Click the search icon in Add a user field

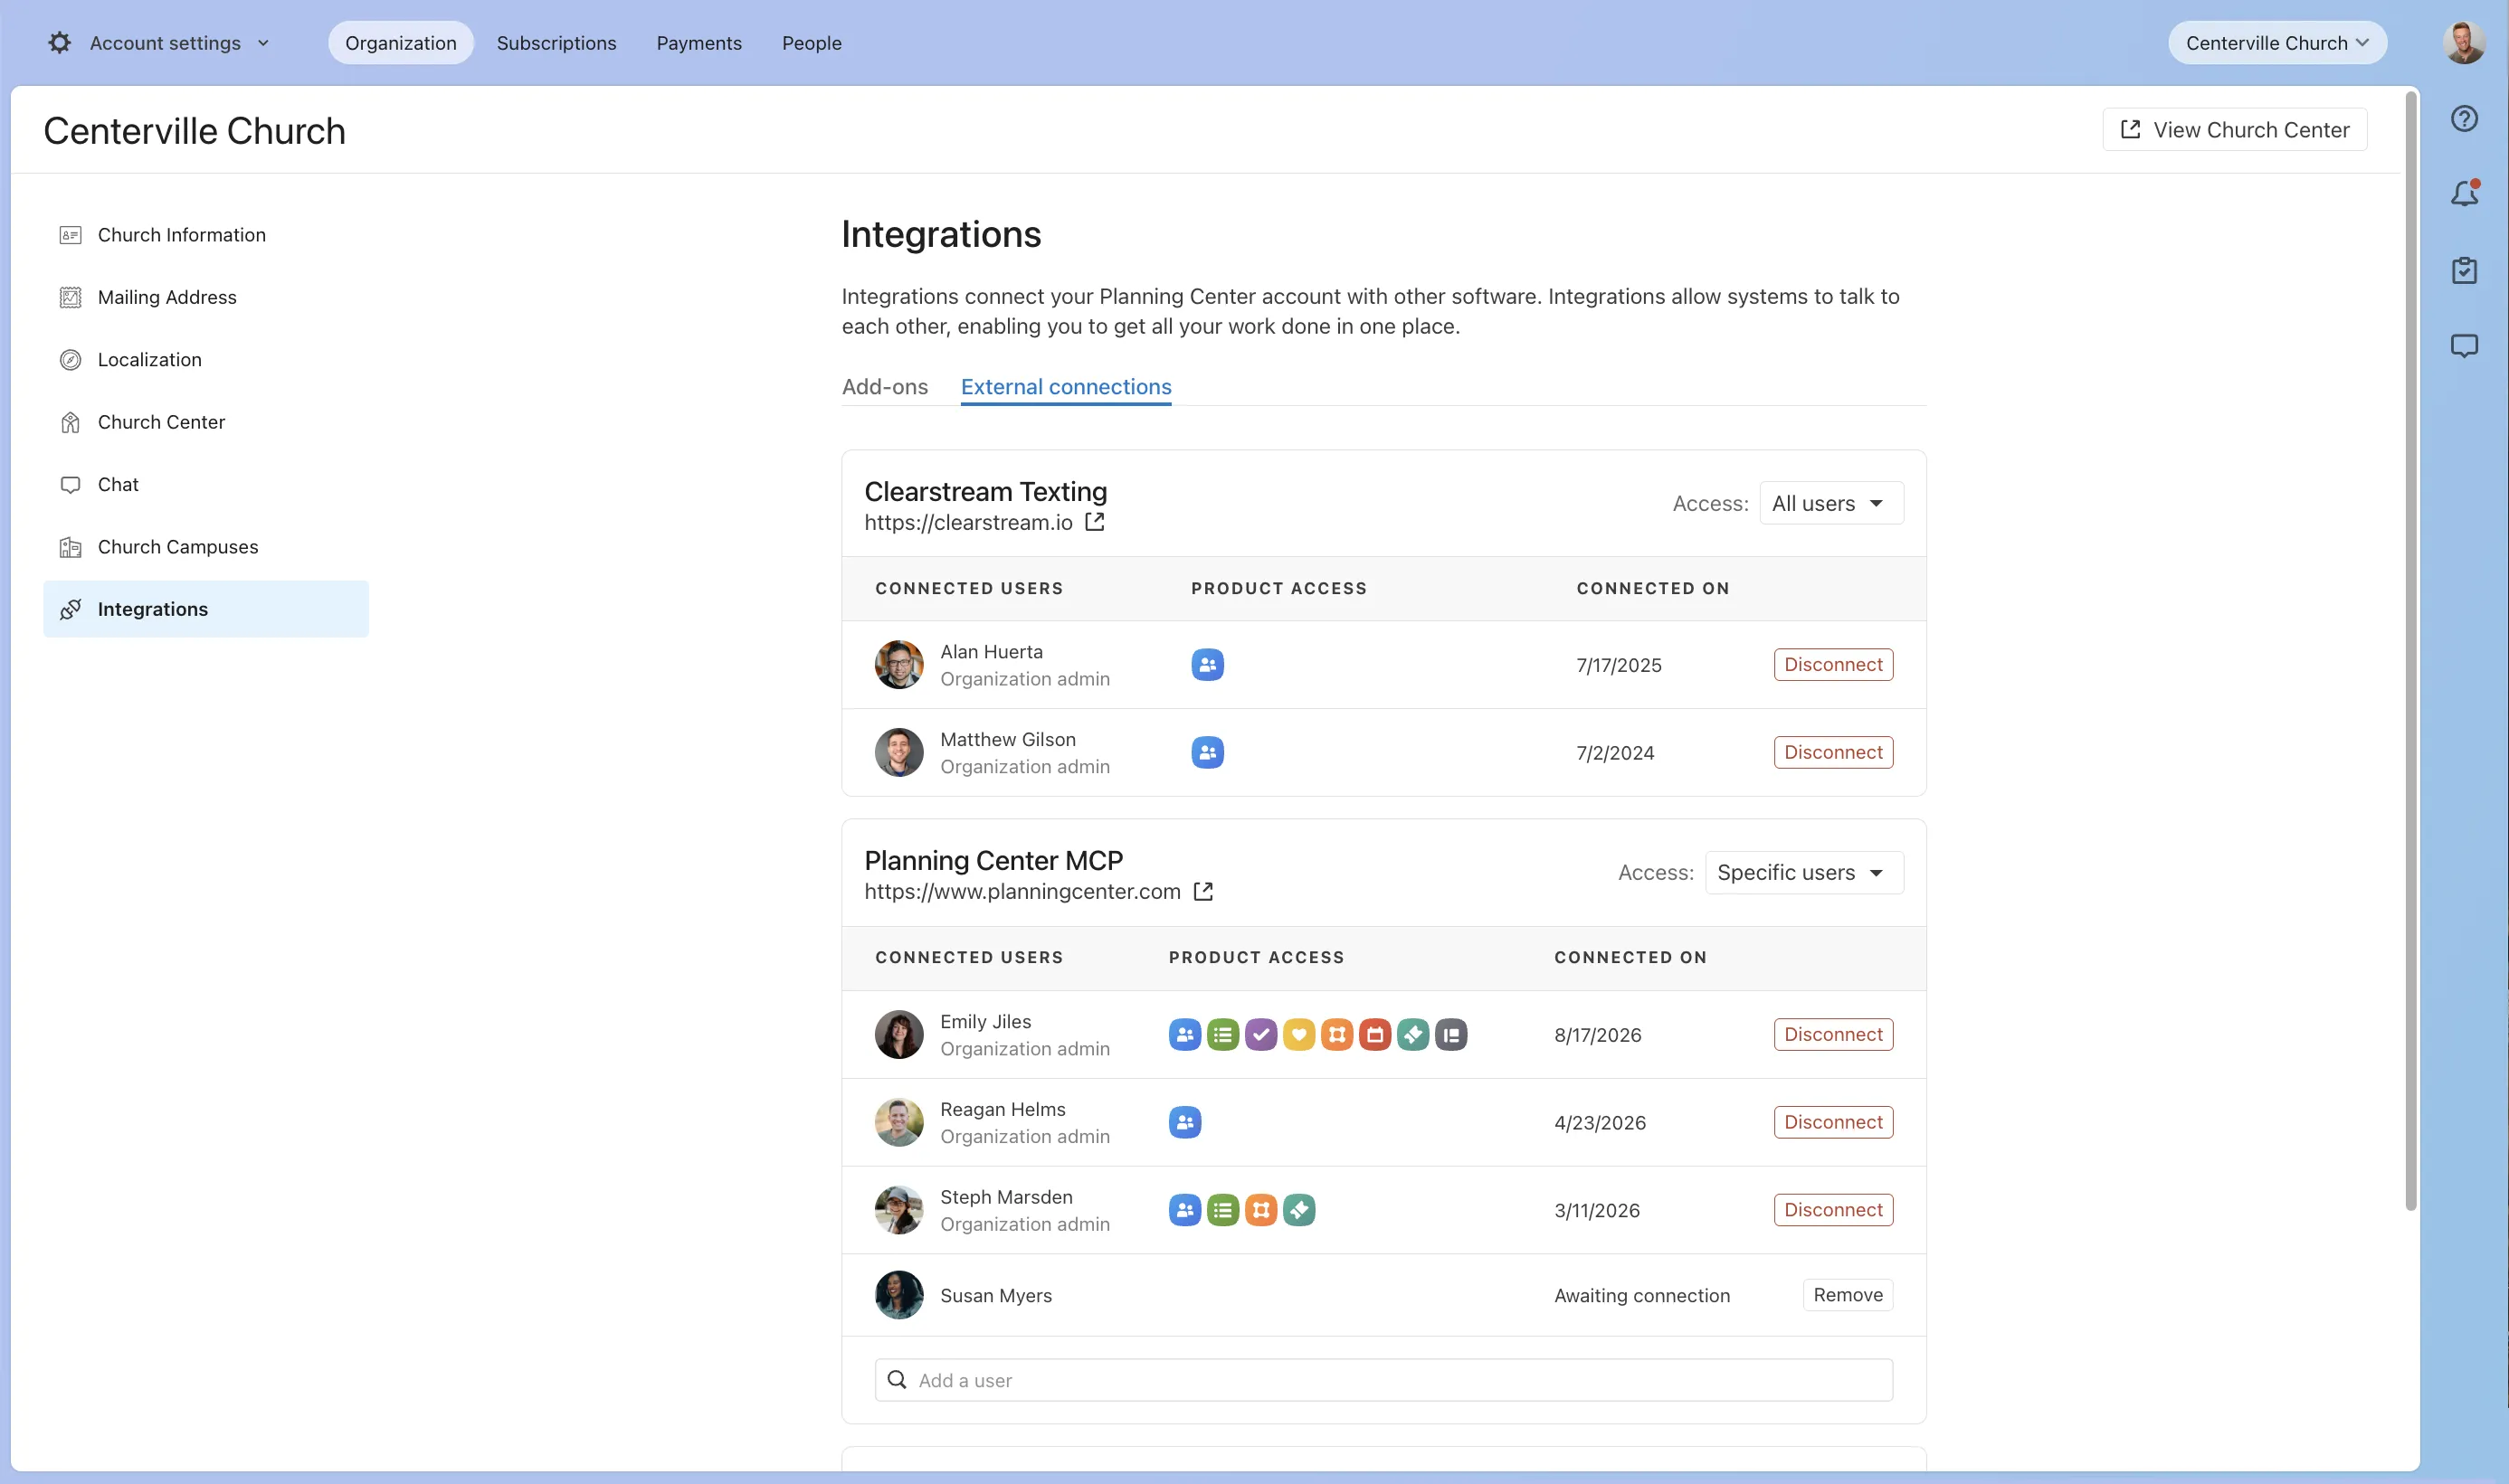tap(898, 1380)
